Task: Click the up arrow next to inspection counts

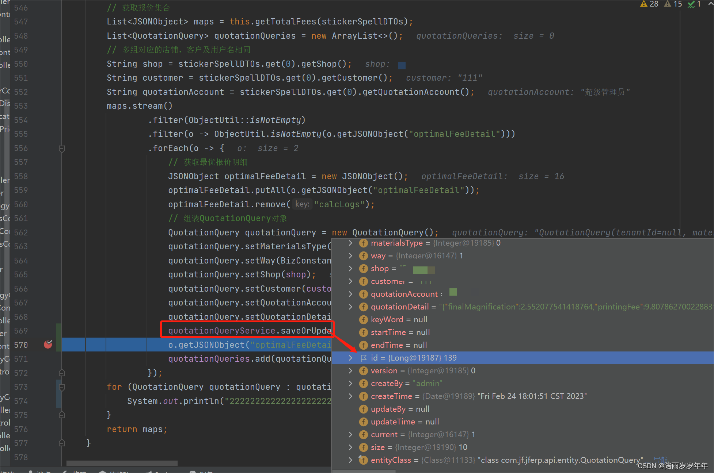Action: coord(711,3)
